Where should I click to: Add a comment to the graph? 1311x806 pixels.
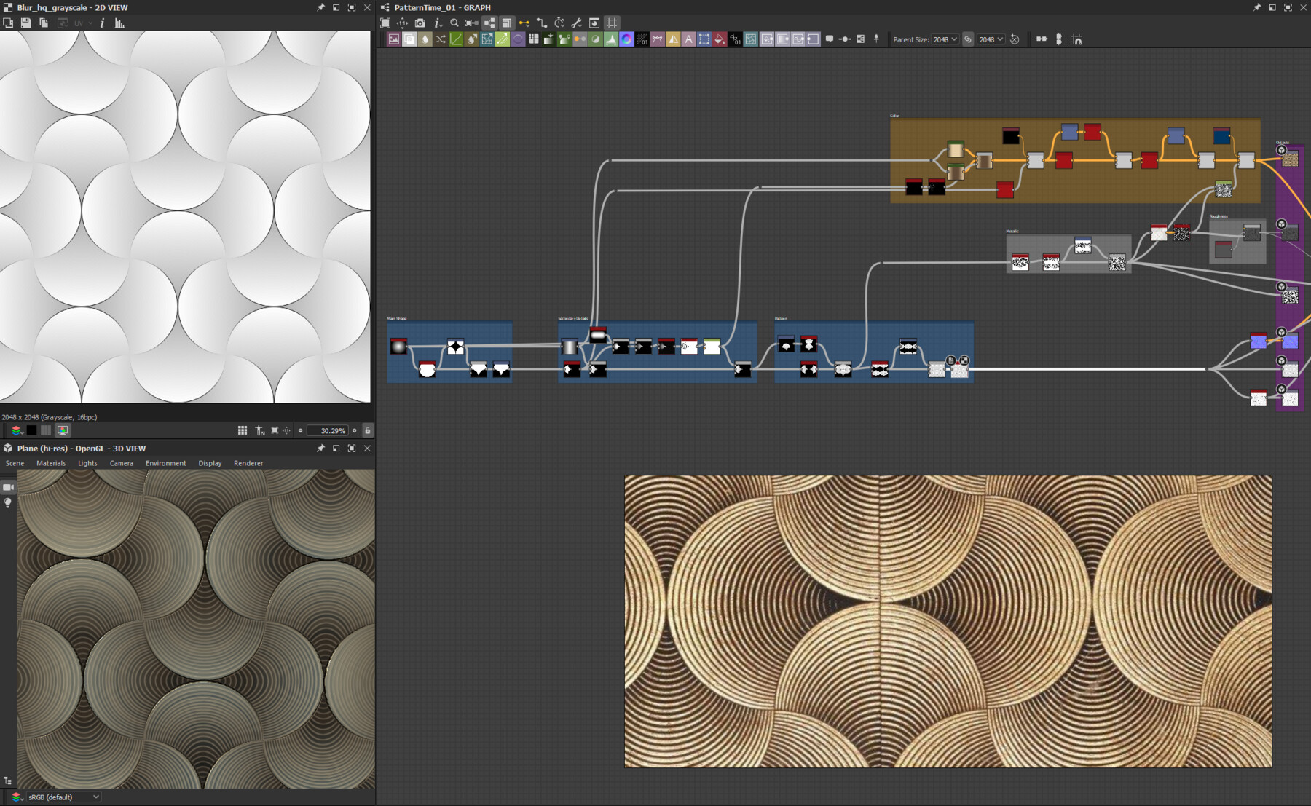[829, 39]
